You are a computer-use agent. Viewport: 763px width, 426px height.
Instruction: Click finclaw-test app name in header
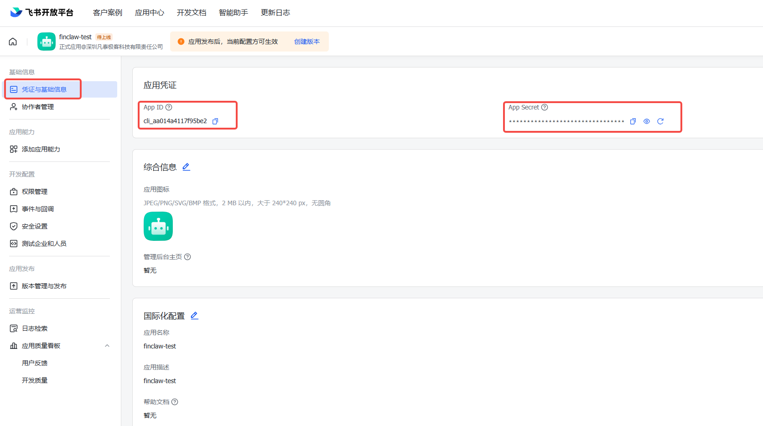pyautogui.click(x=75, y=37)
